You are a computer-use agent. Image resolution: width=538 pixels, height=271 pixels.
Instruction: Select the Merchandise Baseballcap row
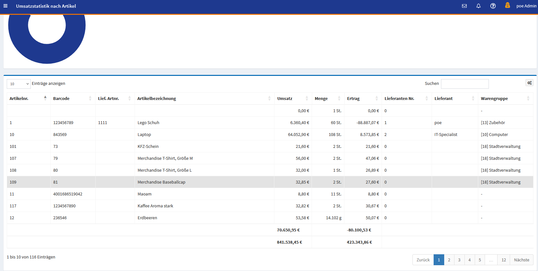click(161, 182)
